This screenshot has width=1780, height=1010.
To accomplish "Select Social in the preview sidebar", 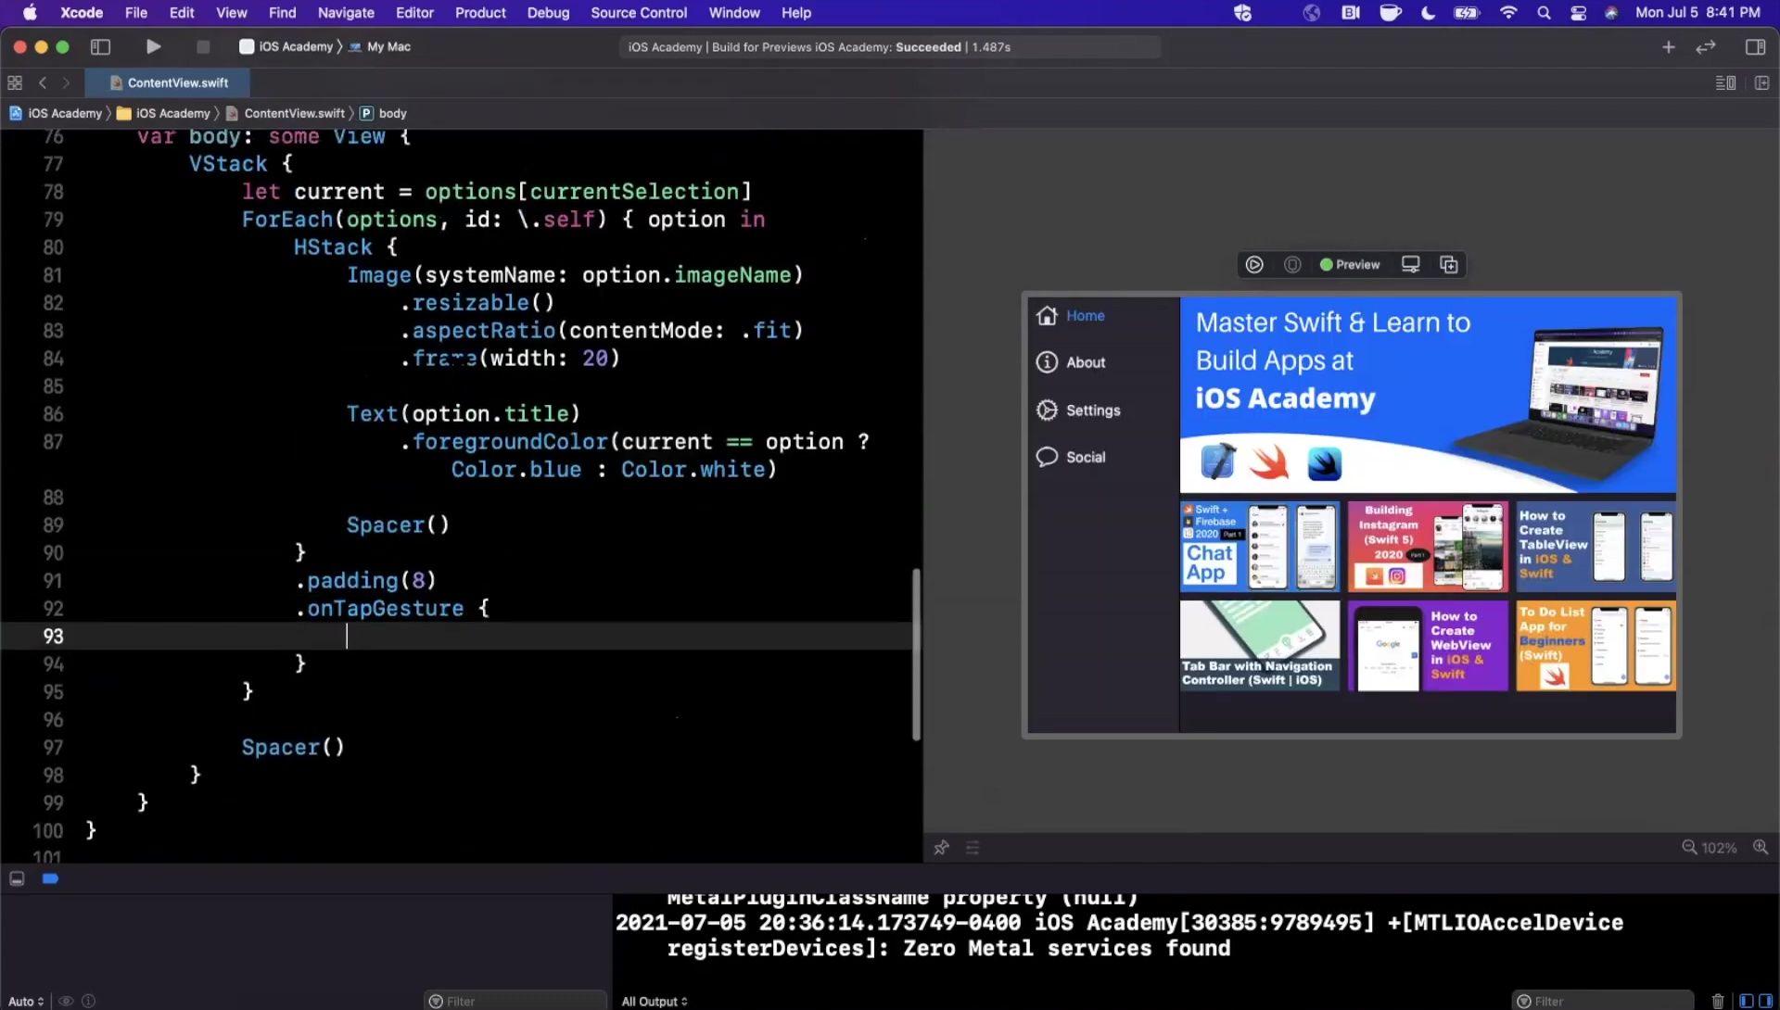I will point(1086,457).
